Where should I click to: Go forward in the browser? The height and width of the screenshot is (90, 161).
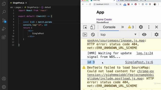pyautogui.click(x=87, y=4)
